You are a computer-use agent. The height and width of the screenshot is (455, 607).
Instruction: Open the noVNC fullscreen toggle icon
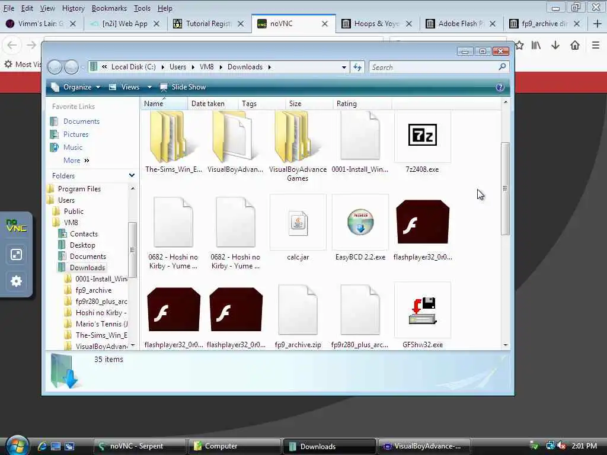[x=16, y=255]
